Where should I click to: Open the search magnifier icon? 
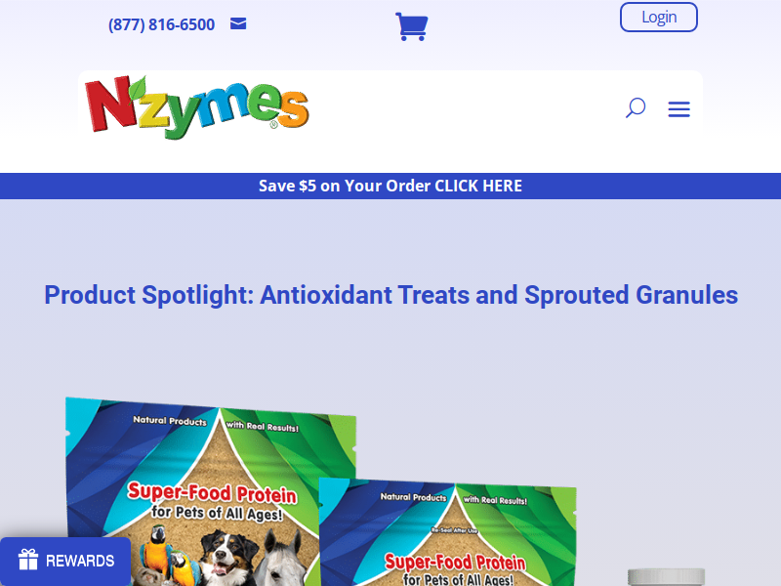pyautogui.click(x=636, y=107)
